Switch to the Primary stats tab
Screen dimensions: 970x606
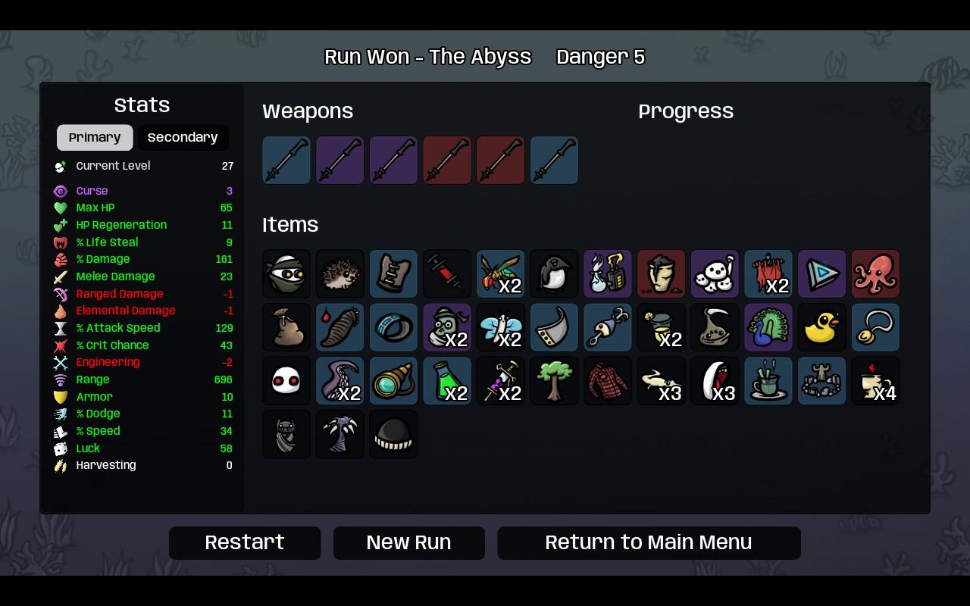coord(95,137)
